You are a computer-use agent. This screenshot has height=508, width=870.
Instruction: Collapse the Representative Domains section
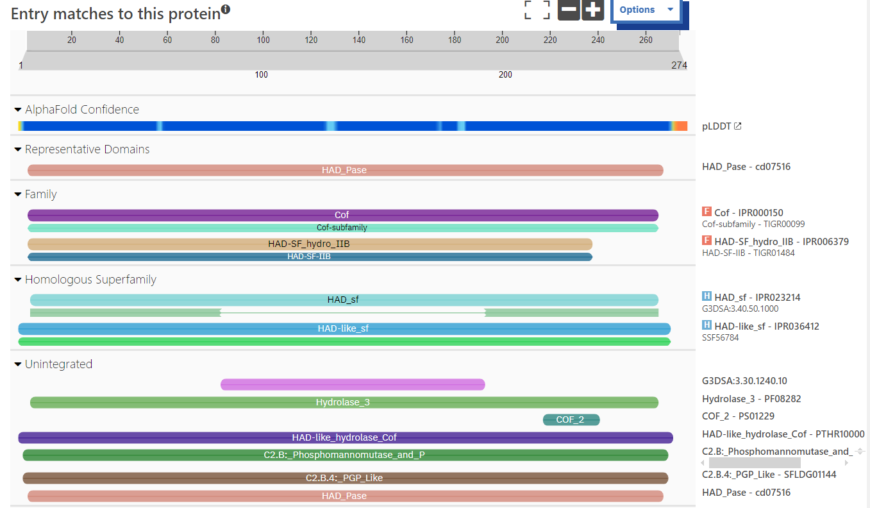(18, 149)
